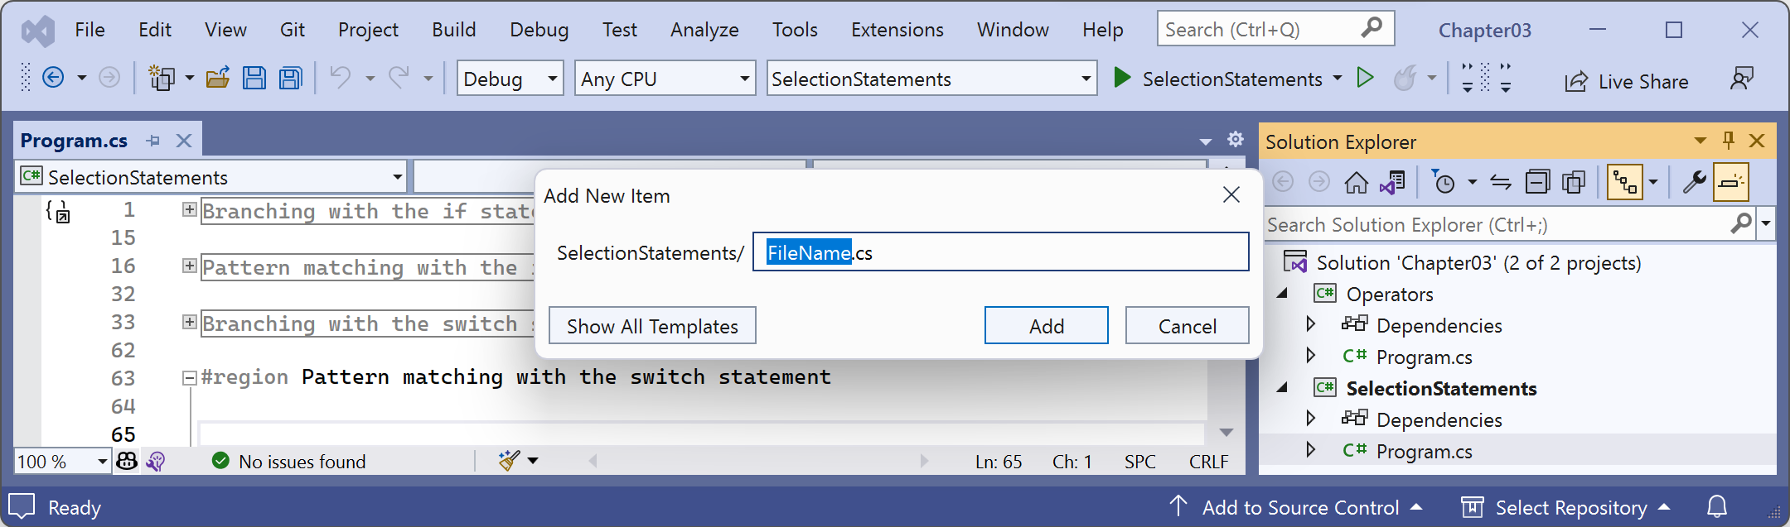This screenshot has height=527, width=1790.
Task: Collapse the region at line 63
Action: pyautogui.click(x=190, y=378)
